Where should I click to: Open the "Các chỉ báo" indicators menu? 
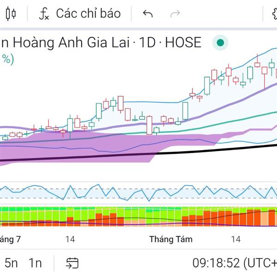(80, 13)
